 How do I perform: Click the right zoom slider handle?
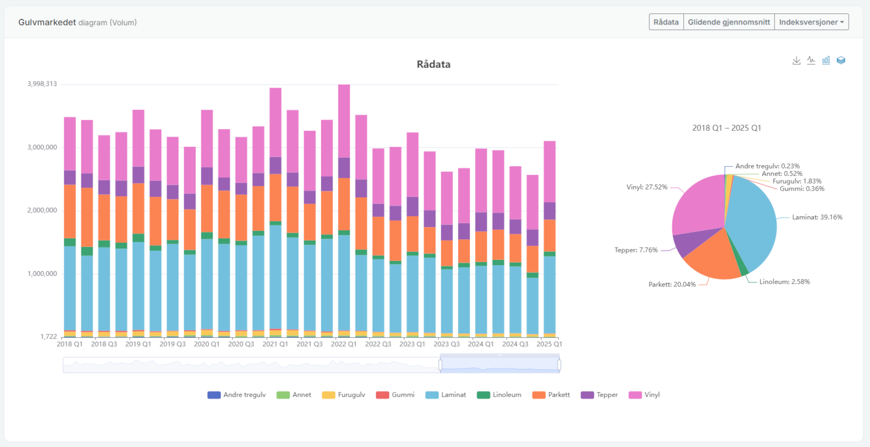pos(559,365)
